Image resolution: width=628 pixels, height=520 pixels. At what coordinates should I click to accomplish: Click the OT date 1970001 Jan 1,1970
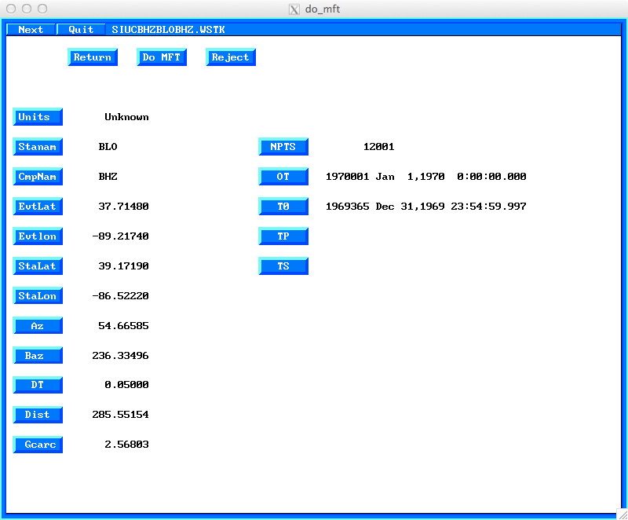pyautogui.click(x=385, y=177)
